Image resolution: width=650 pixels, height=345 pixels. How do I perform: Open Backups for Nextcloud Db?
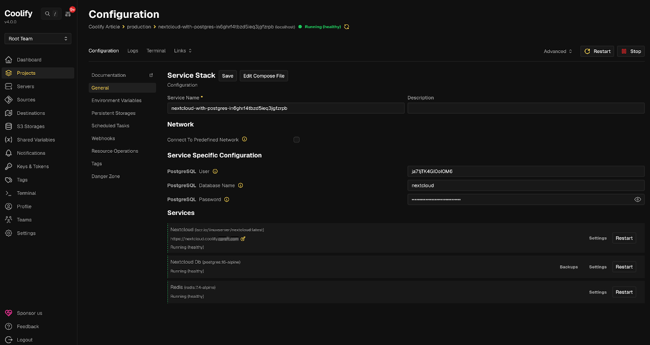(x=569, y=267)
